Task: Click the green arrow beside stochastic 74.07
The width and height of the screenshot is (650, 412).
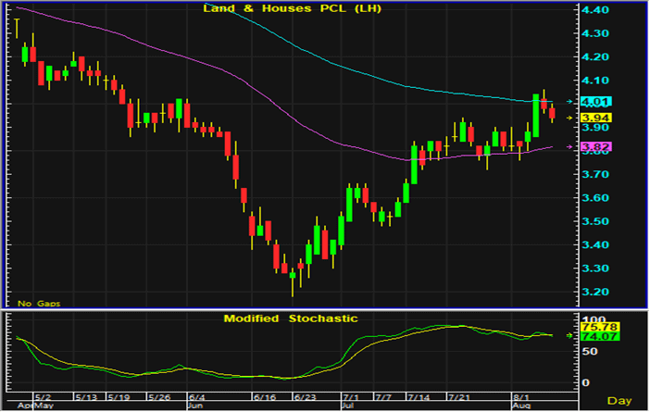Action: (x=570, y=336)
